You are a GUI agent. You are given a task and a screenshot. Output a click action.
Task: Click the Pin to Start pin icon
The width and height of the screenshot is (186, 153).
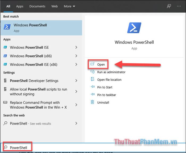92,87
